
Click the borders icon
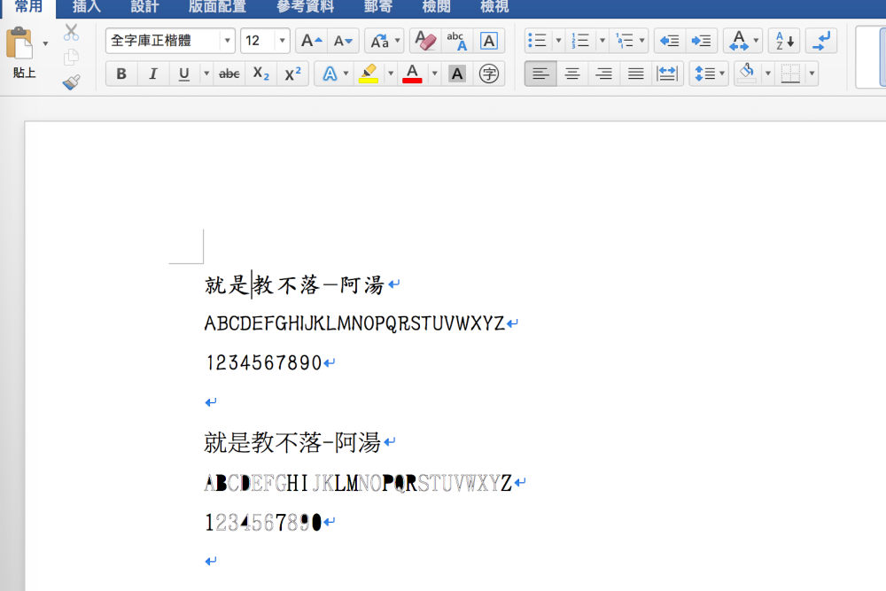point(790,74)
